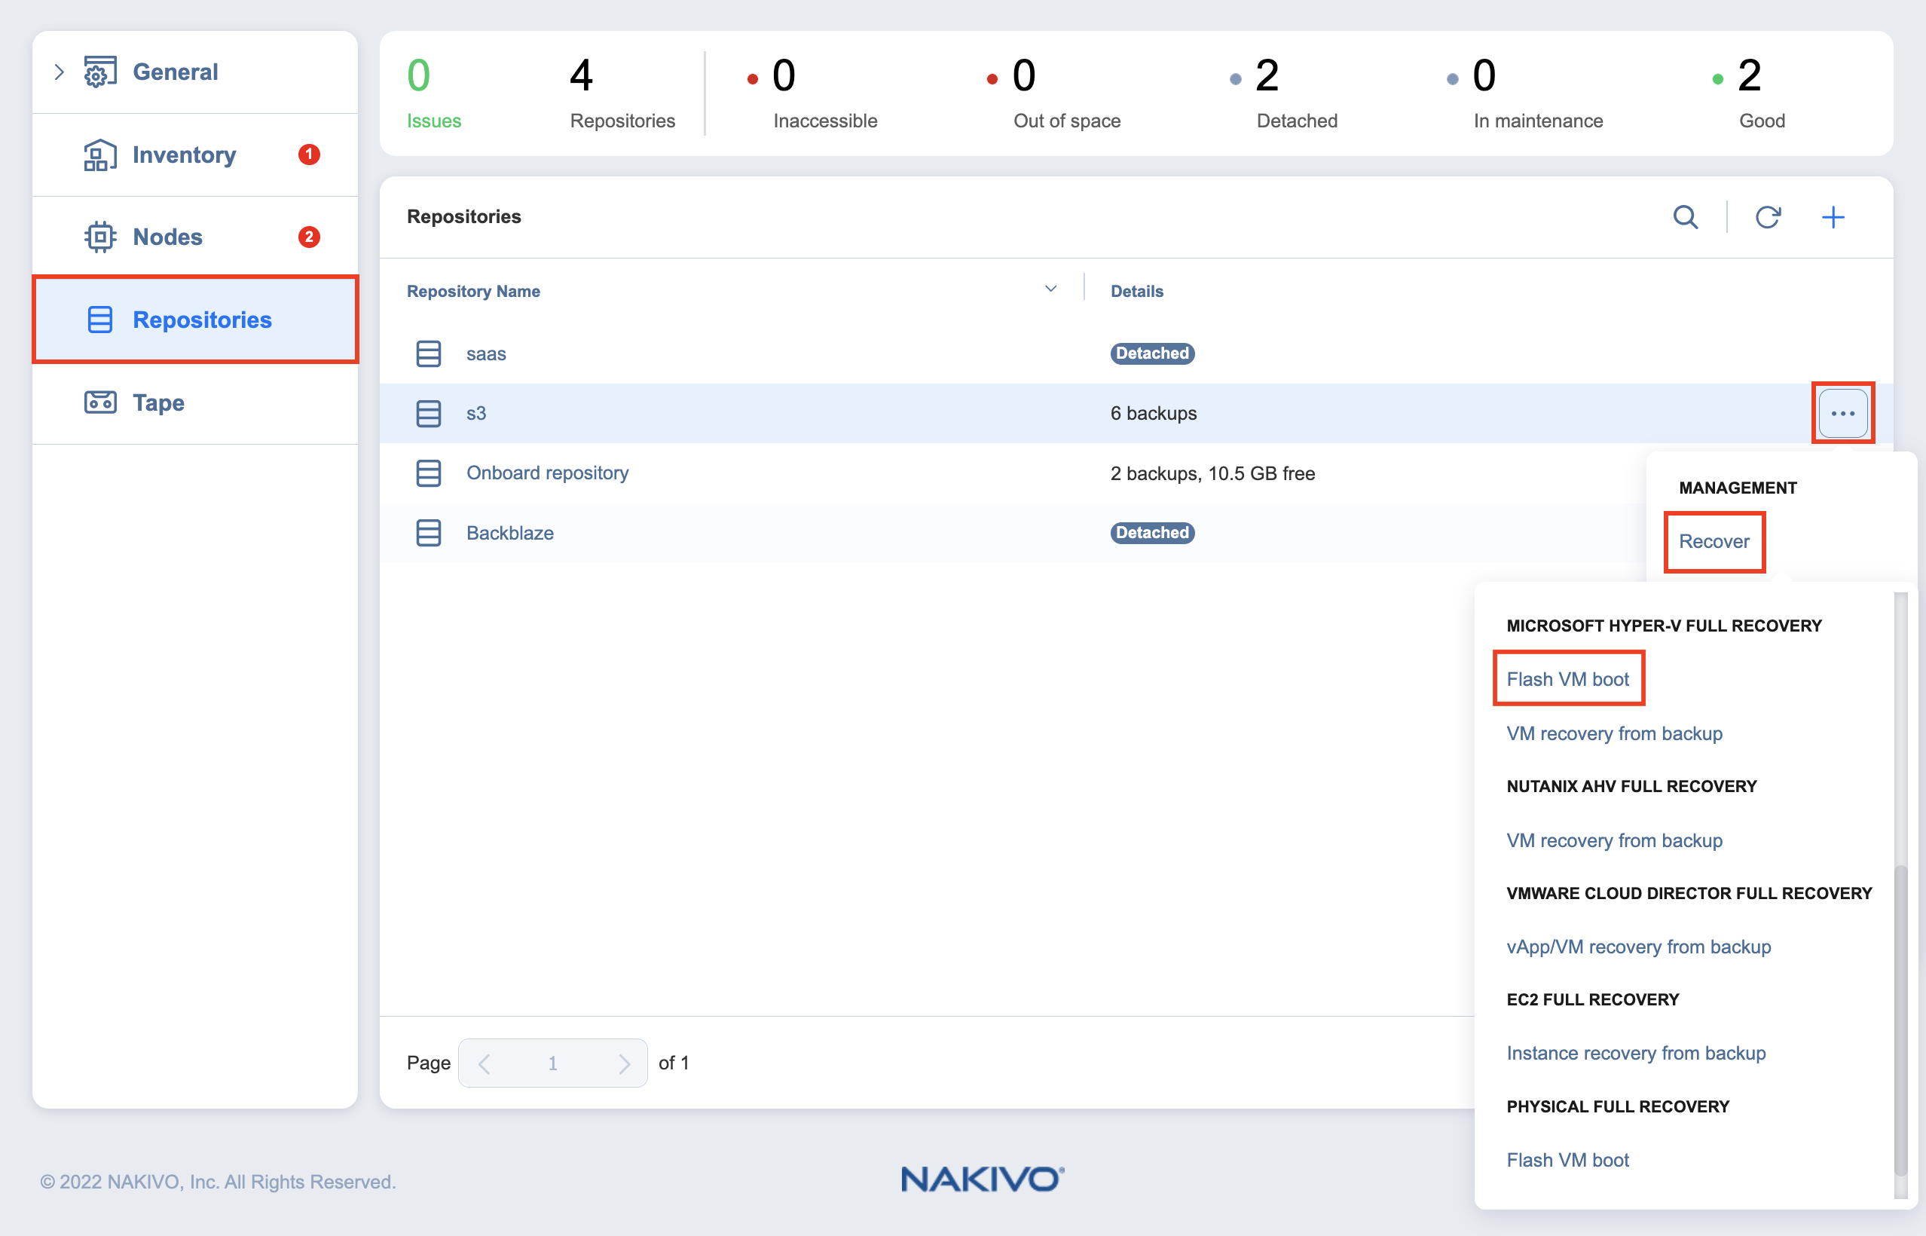Open the saas repository
Image resolution: width=1926 pixels, height=1236 pixels.
486,354
